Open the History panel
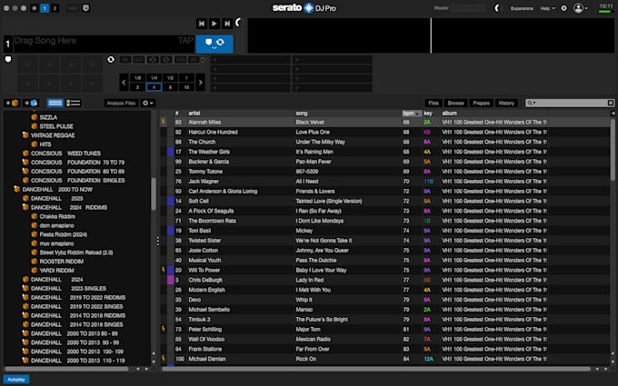 tap(506, 104)
